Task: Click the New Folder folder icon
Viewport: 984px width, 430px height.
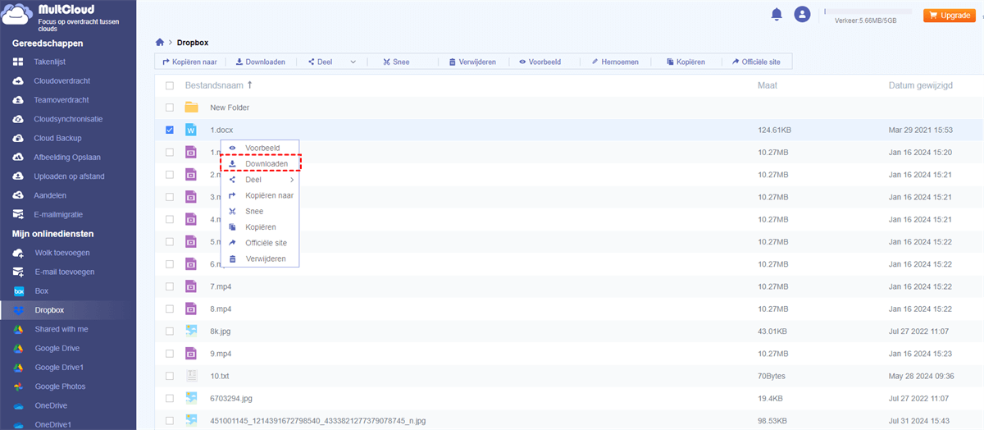Action: pyautogui.click(x=191, y=107)
